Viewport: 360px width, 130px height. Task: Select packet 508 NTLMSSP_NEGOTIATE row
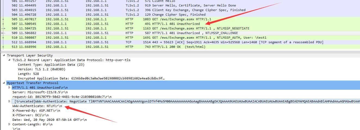(x=180, y=28)
